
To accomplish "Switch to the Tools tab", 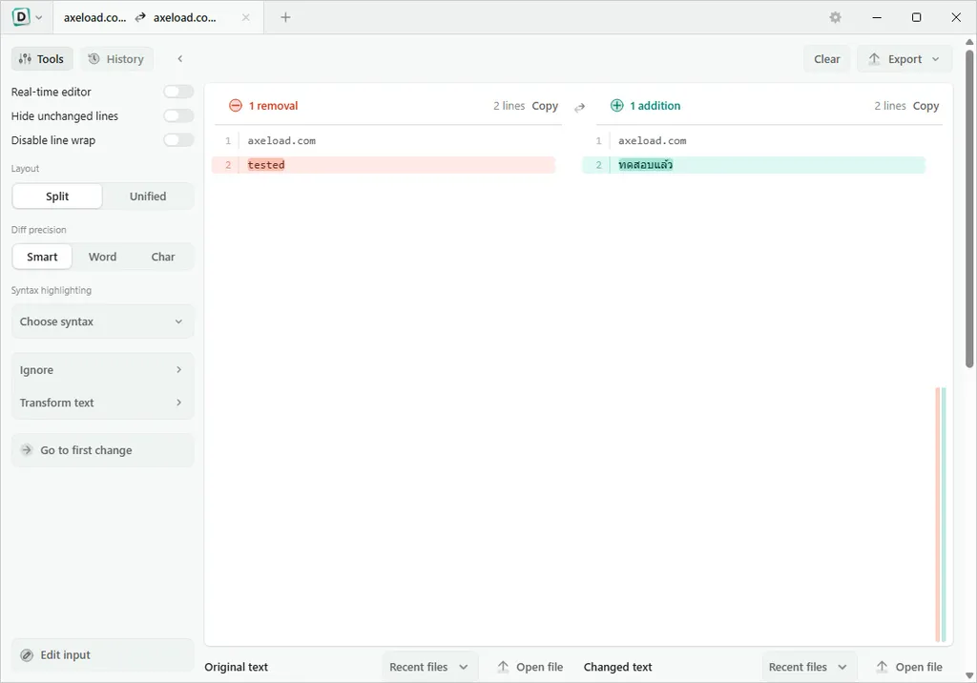I will 42,58.
